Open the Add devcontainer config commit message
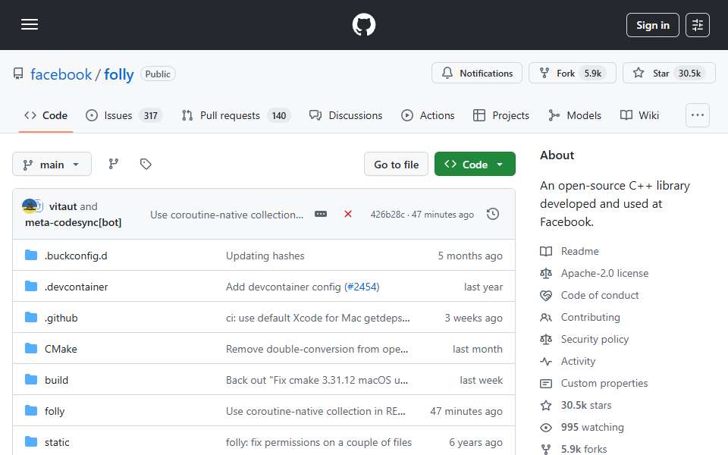The image size is (728, 455). pyautogui.click(x=283, y=287)
